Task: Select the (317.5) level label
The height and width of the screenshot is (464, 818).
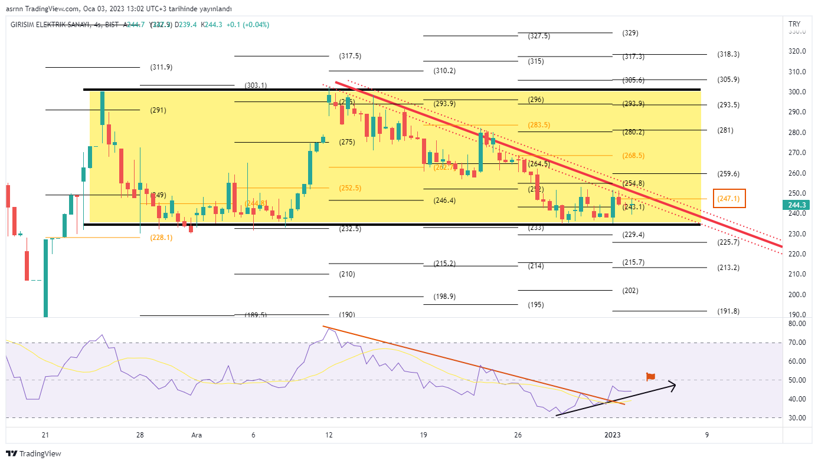Action: pyautogui.click(x=350, y=56)
